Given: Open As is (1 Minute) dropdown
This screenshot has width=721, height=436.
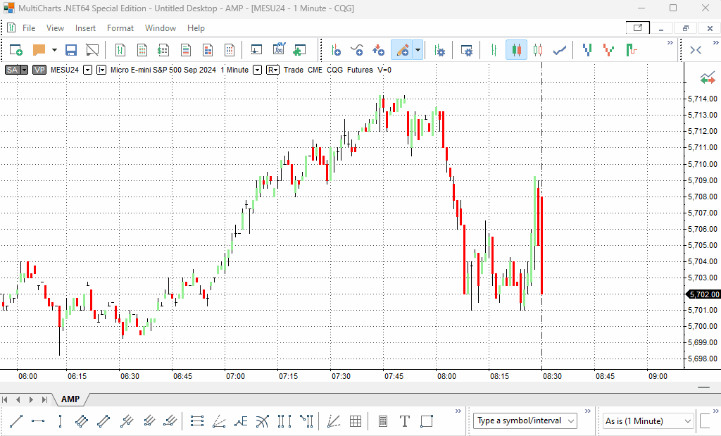Looking at the screenshot, I should 648,421.
